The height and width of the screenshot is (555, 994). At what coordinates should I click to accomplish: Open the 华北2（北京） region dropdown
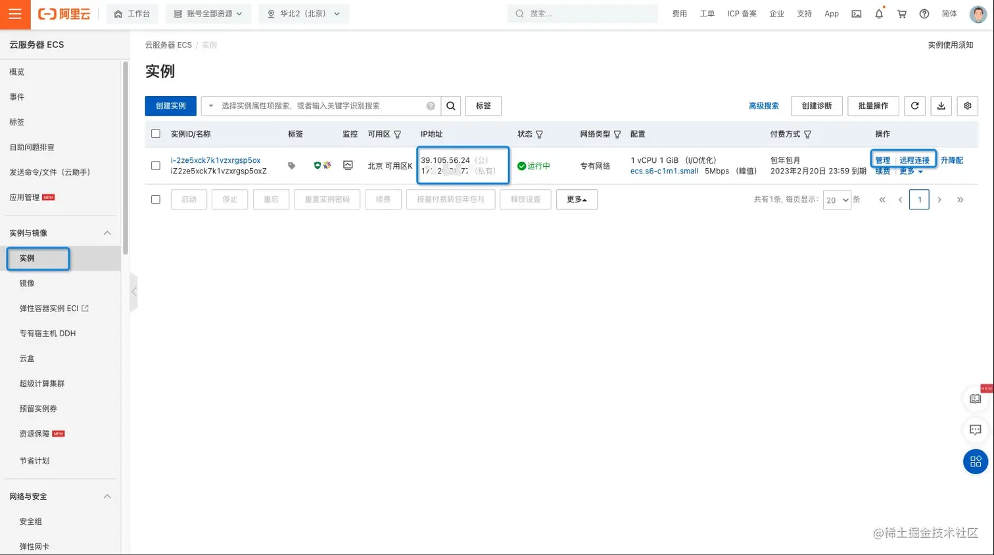tap(304, 14)
